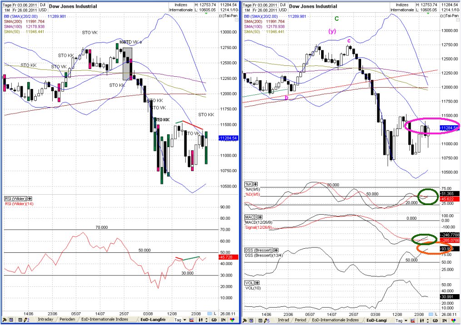The image size is (461, 325).
Task: Open the VOL indicator settings icon
Action: 257,282
